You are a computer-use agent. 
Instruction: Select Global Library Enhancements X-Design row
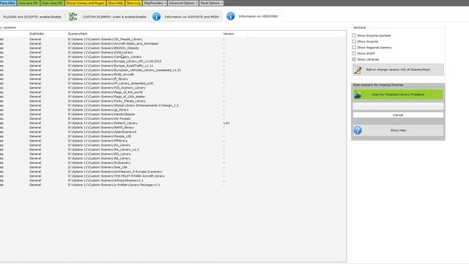tap(173, 106)
